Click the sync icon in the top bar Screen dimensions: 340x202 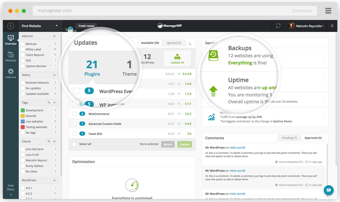(x=278, y=26)
